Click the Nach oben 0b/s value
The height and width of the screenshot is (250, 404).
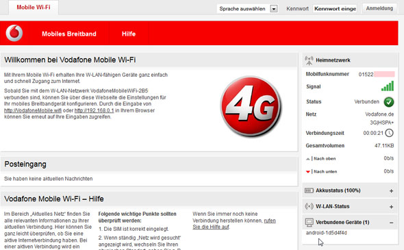tap(389, 158)
